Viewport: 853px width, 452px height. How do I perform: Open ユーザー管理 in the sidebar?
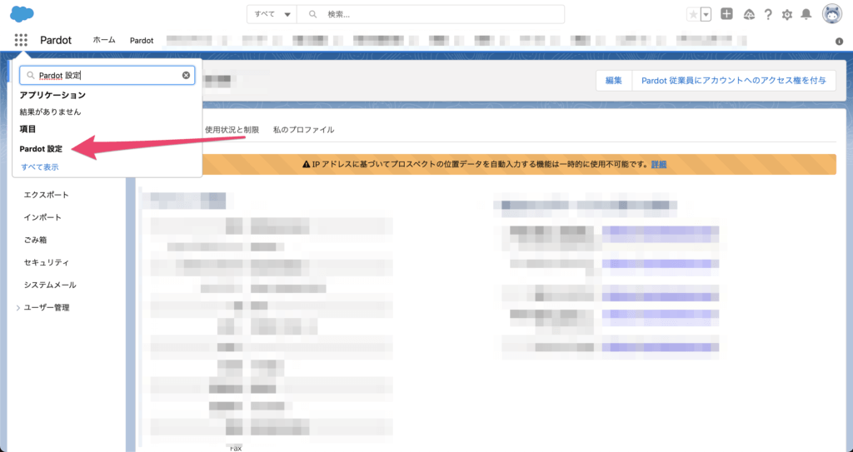(x=47, y=307)
